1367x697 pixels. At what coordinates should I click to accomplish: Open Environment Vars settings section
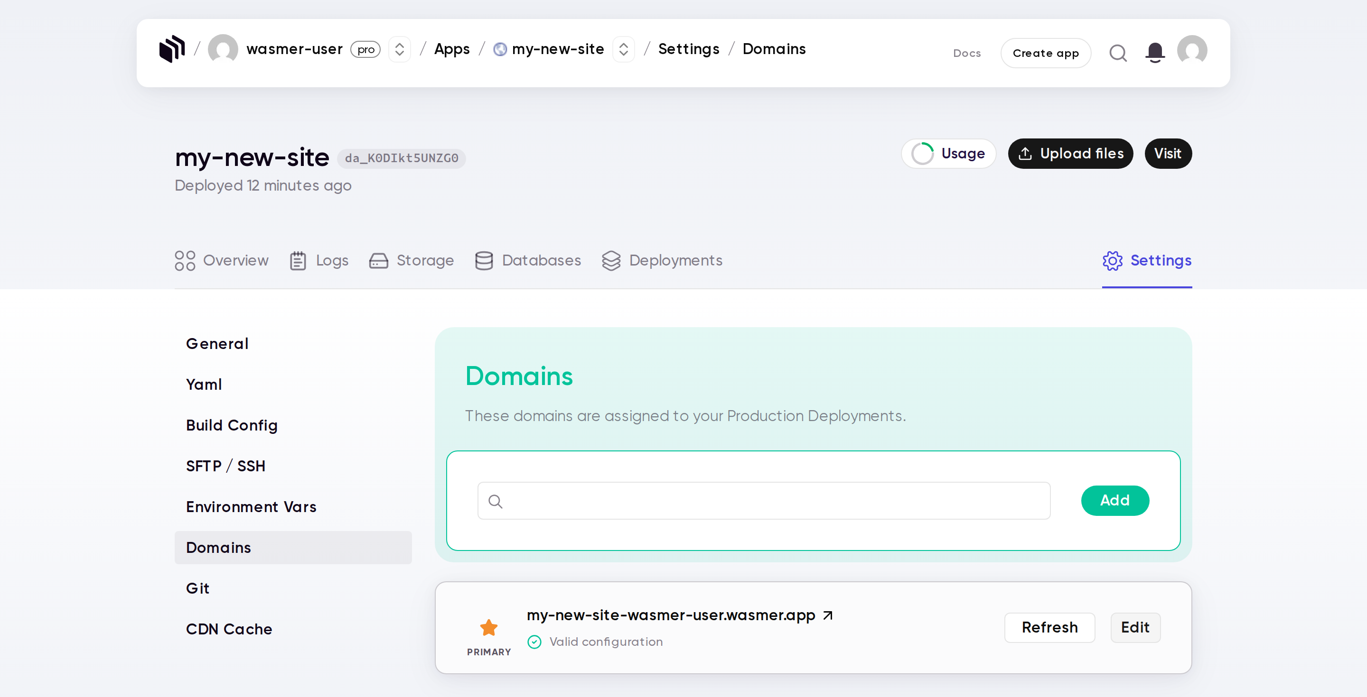pyautogui.click(x=293, y=507)
